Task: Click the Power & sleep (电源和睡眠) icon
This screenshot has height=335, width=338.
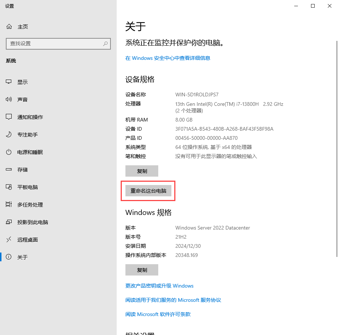Action: [x=9, y=152]
